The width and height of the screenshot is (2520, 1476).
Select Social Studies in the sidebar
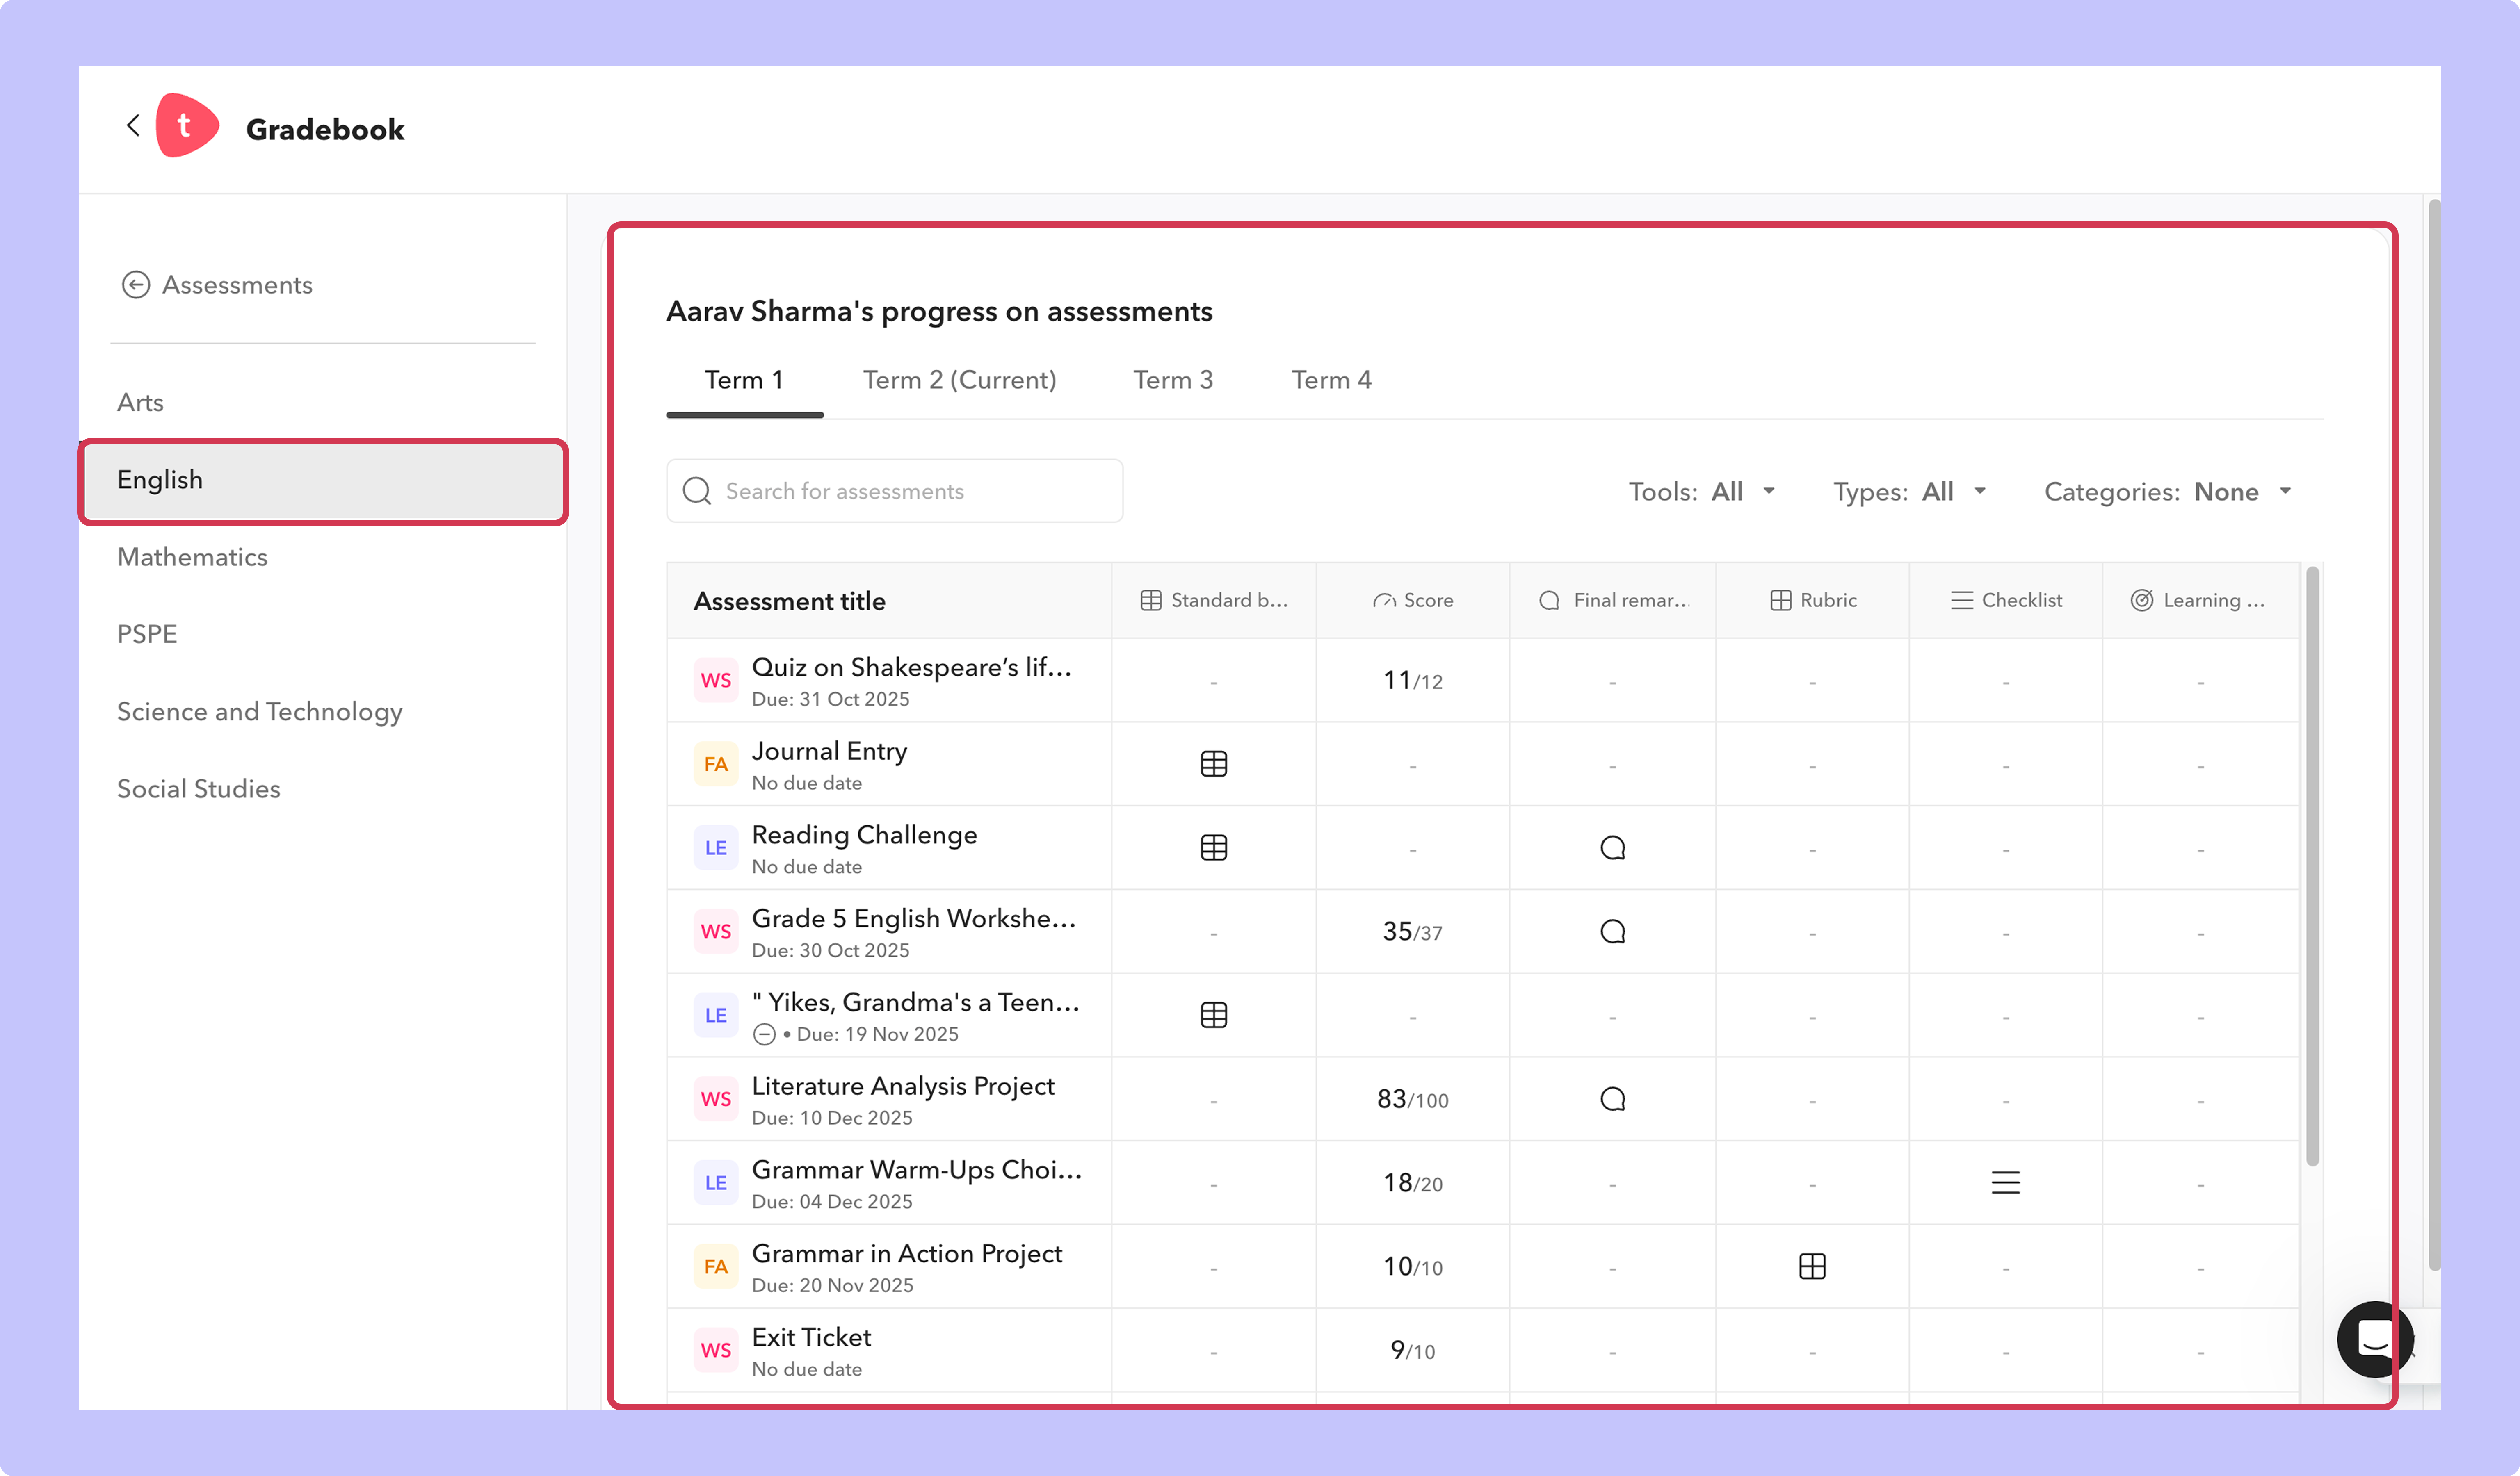coord(199,790)
